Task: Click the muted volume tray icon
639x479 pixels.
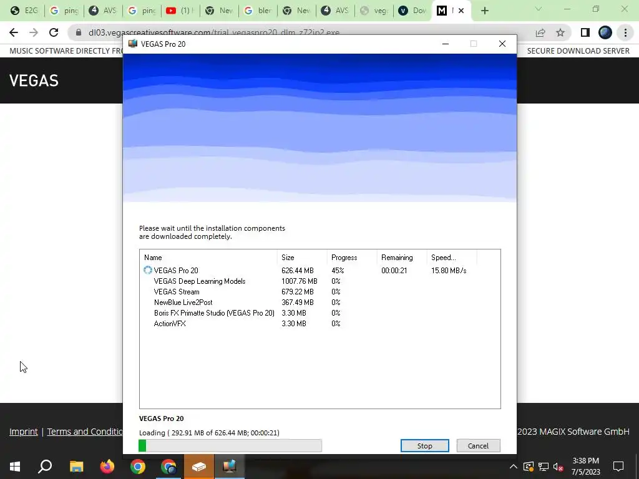Action: pyautogui.click(x=558, y=467)
